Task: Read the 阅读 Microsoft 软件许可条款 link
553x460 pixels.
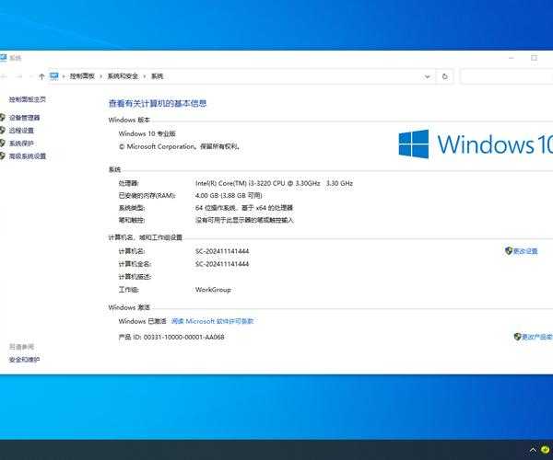Action: (212, 321)
